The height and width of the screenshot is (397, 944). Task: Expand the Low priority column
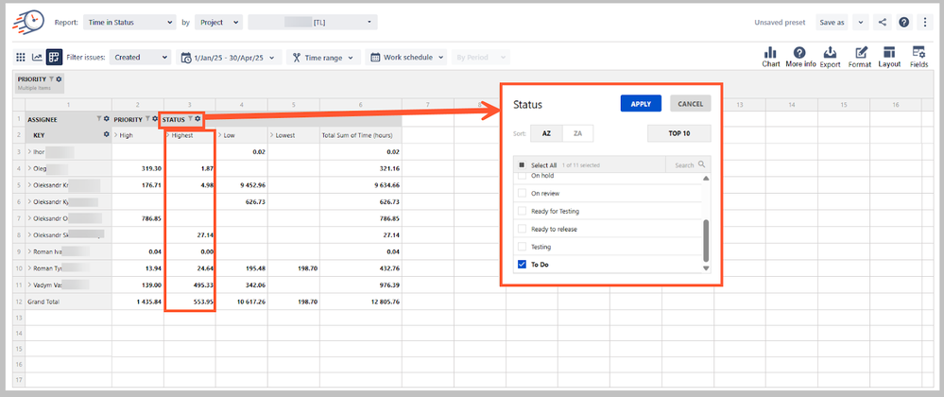tap(220, 135)
